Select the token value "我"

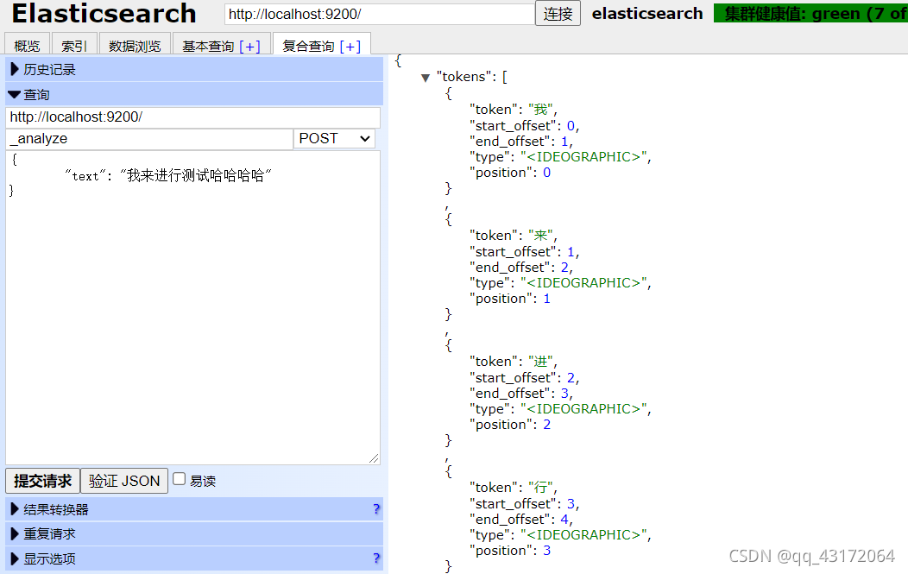click(541, 110)
